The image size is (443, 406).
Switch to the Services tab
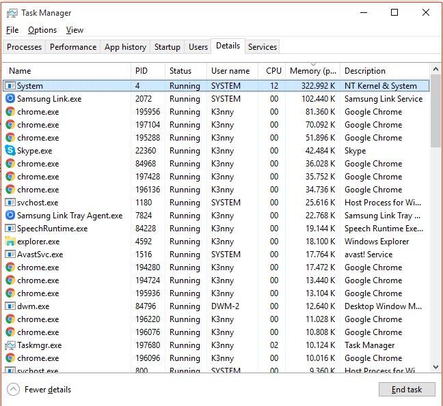point(263,47)
